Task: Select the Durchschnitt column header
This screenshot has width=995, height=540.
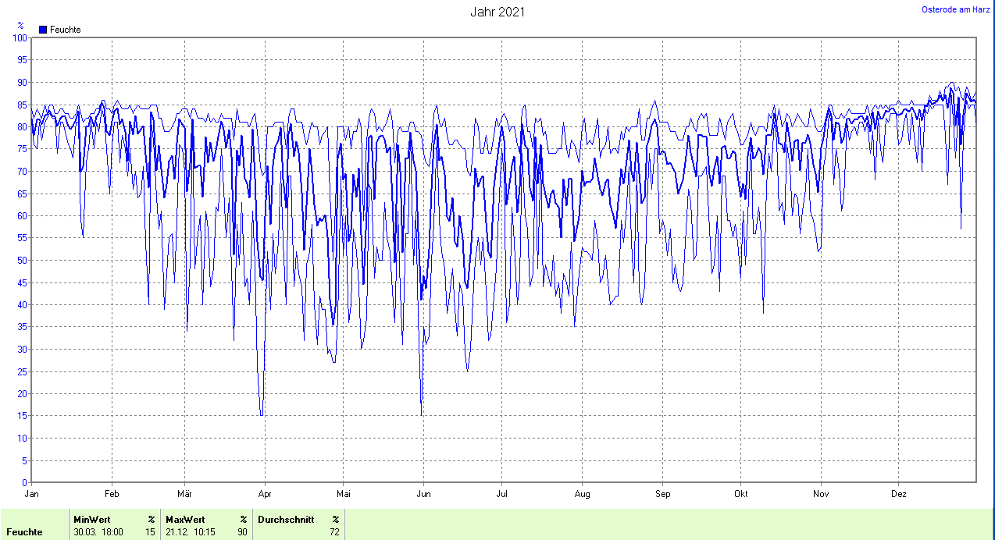Action: click(286, 519)
